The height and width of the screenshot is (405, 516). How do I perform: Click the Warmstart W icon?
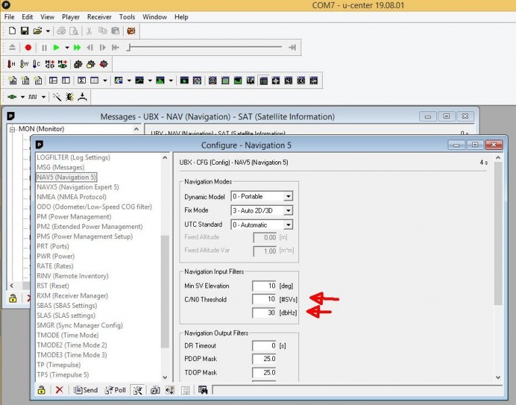click(x=24, y=64)
